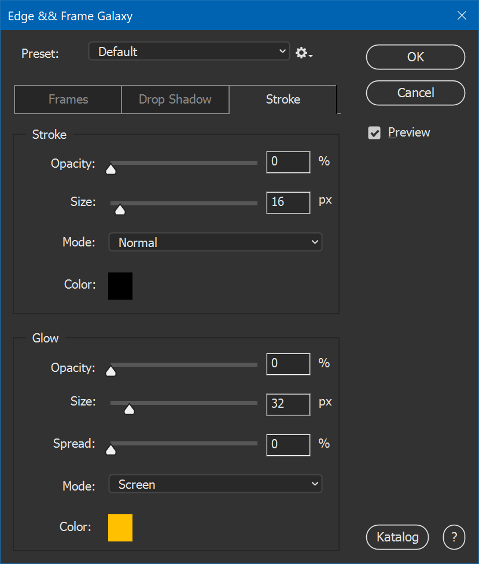This screenshot has height=564, width=479.
Task: Open the Katalog button
Action: pos(397,537)
